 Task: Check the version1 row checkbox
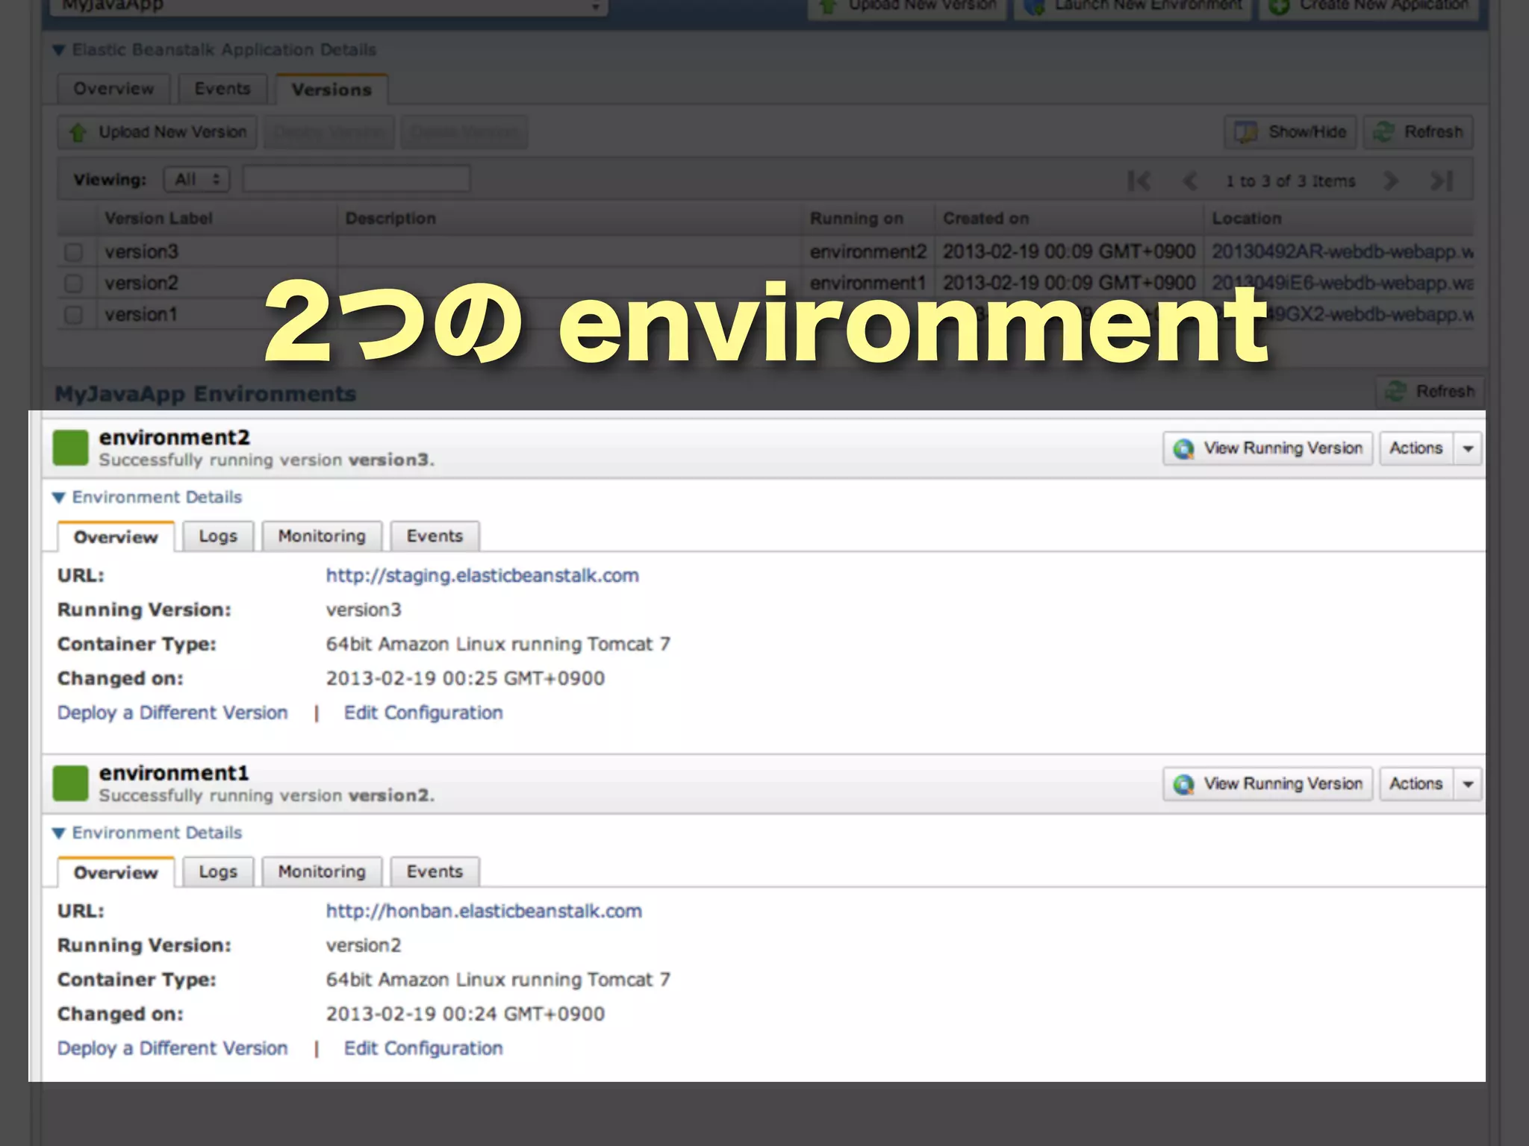pyautogui.click(x=73, y=315)
